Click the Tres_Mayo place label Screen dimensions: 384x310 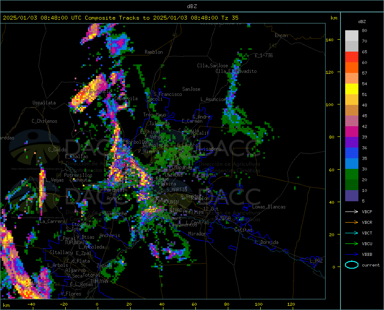pos(154,115)
